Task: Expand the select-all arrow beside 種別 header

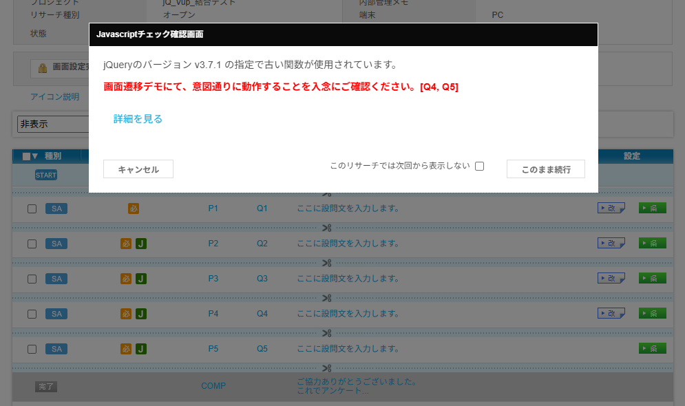Action: (x=35, y=156)
